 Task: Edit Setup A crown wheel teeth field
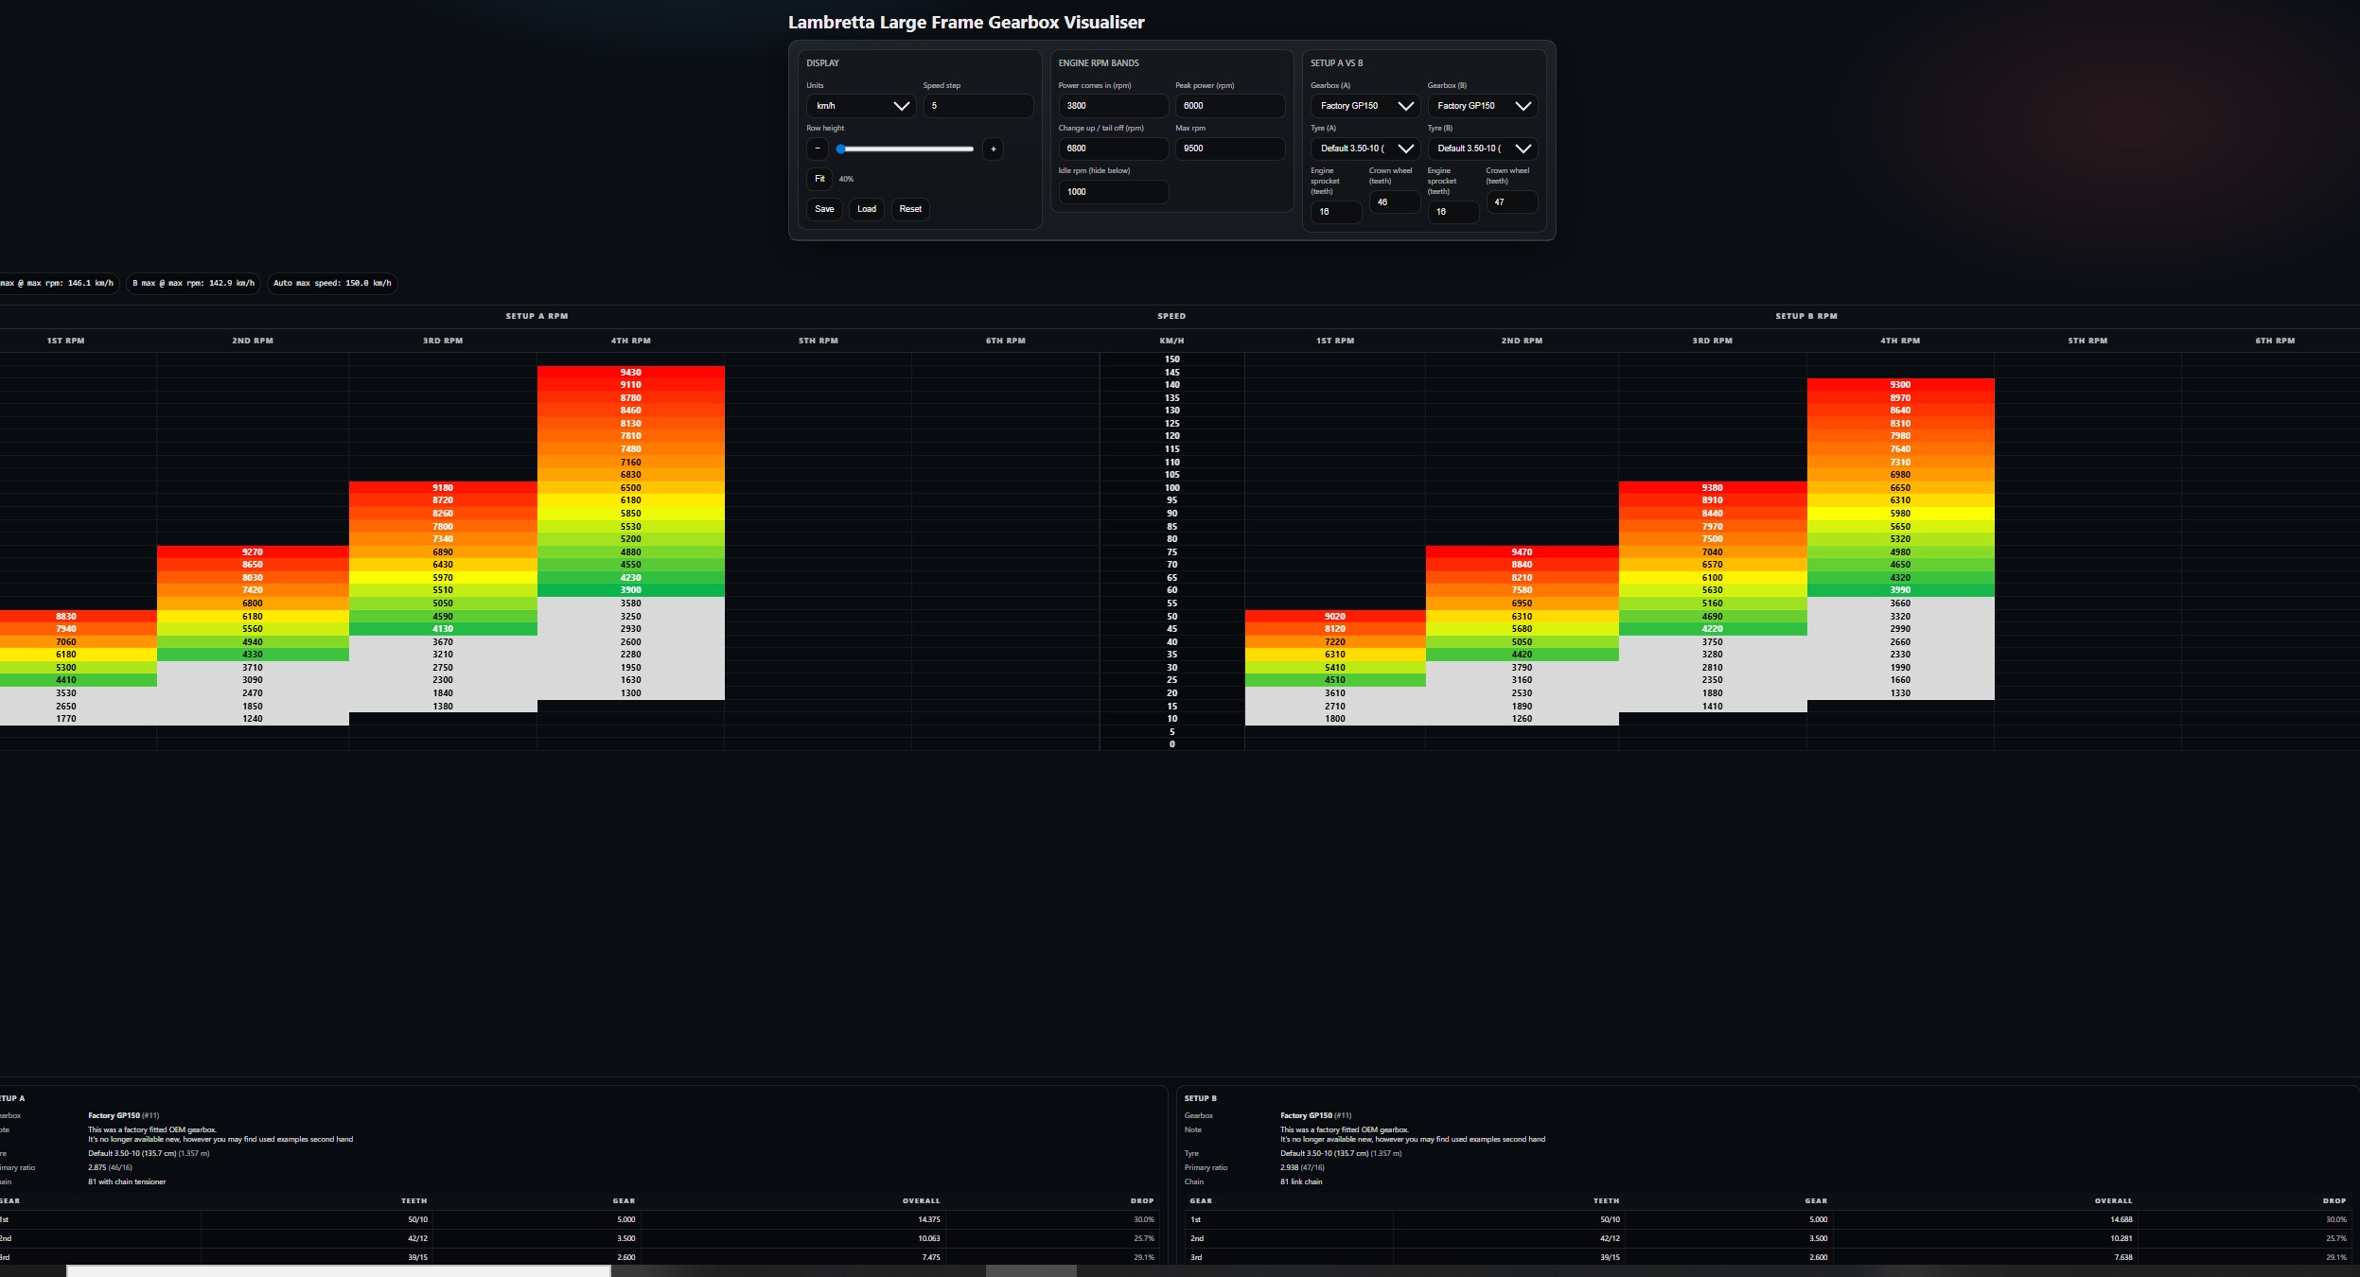pos(1394,202)
